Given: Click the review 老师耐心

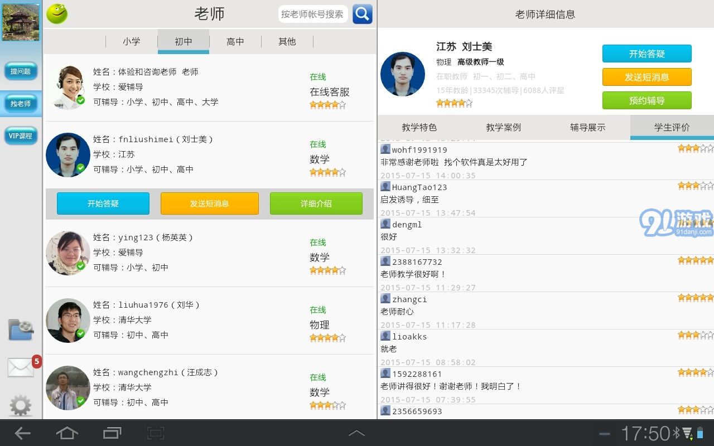Looking at the screenshot, I should (x=397, y=312).
